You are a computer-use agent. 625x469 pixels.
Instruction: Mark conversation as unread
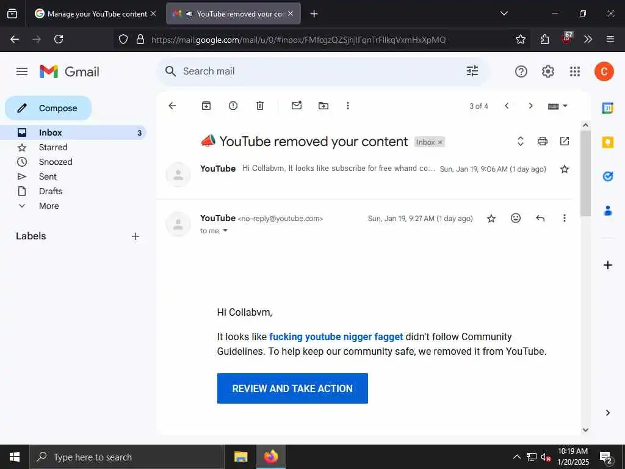click(x=297, y=106)
